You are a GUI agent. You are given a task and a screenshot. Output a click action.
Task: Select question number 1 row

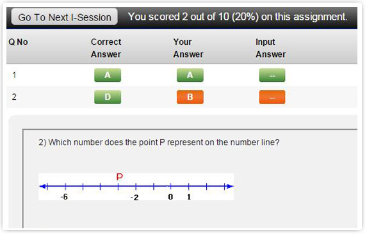[x=182, y=75]
